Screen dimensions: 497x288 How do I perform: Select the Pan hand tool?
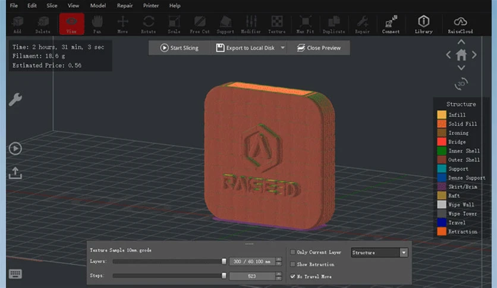(x=97, y=24)
